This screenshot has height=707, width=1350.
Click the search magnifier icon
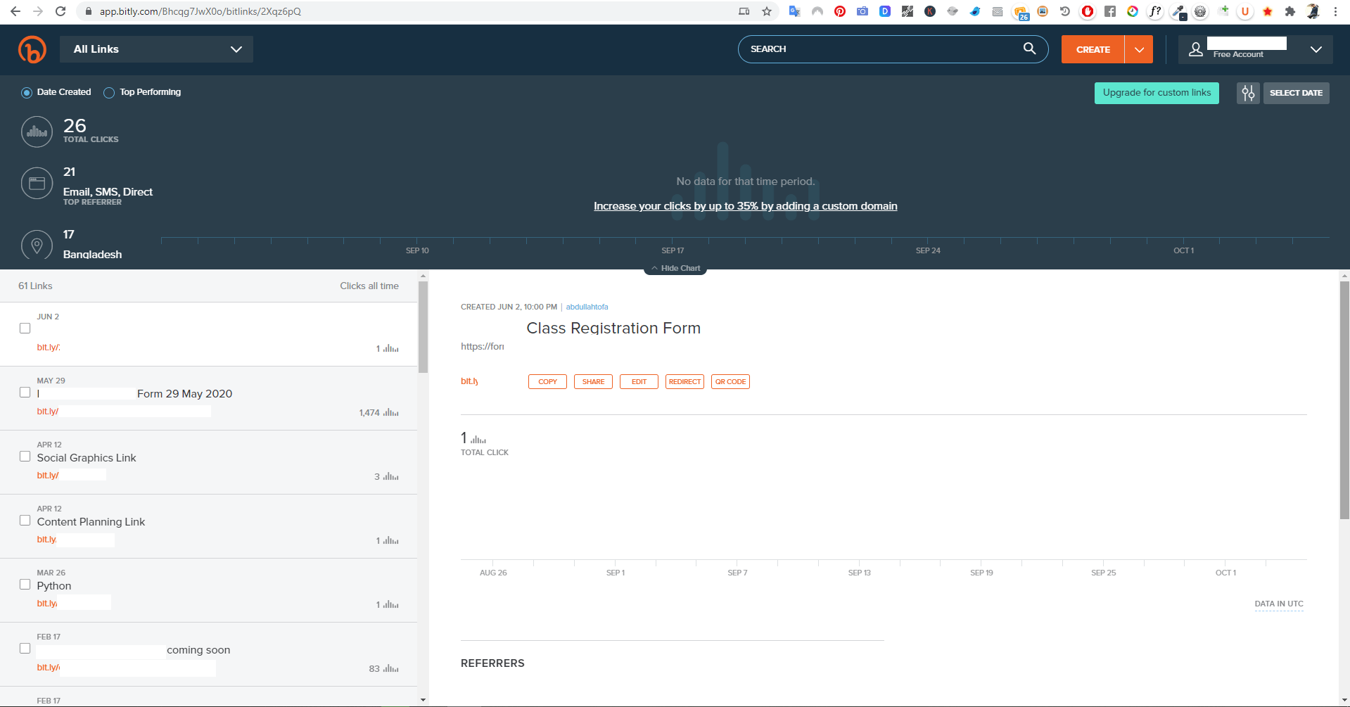1029,49
